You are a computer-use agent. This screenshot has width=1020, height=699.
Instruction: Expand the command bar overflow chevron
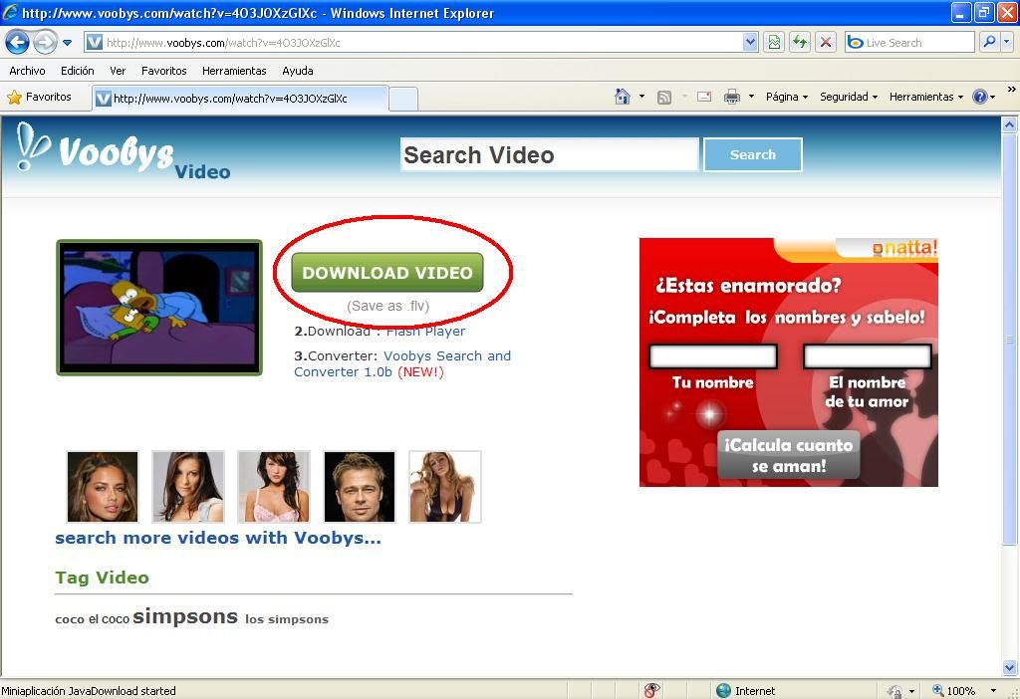[x=1012, y=89]
